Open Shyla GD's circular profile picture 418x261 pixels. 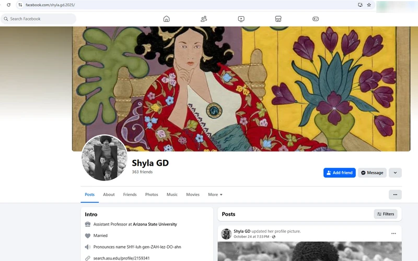(104, 158)
